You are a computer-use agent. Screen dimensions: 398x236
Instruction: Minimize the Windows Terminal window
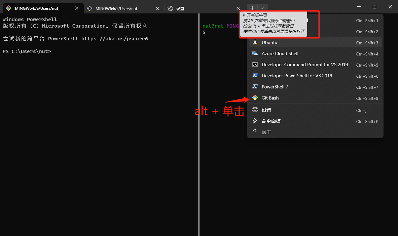click(x=359, y=7)
